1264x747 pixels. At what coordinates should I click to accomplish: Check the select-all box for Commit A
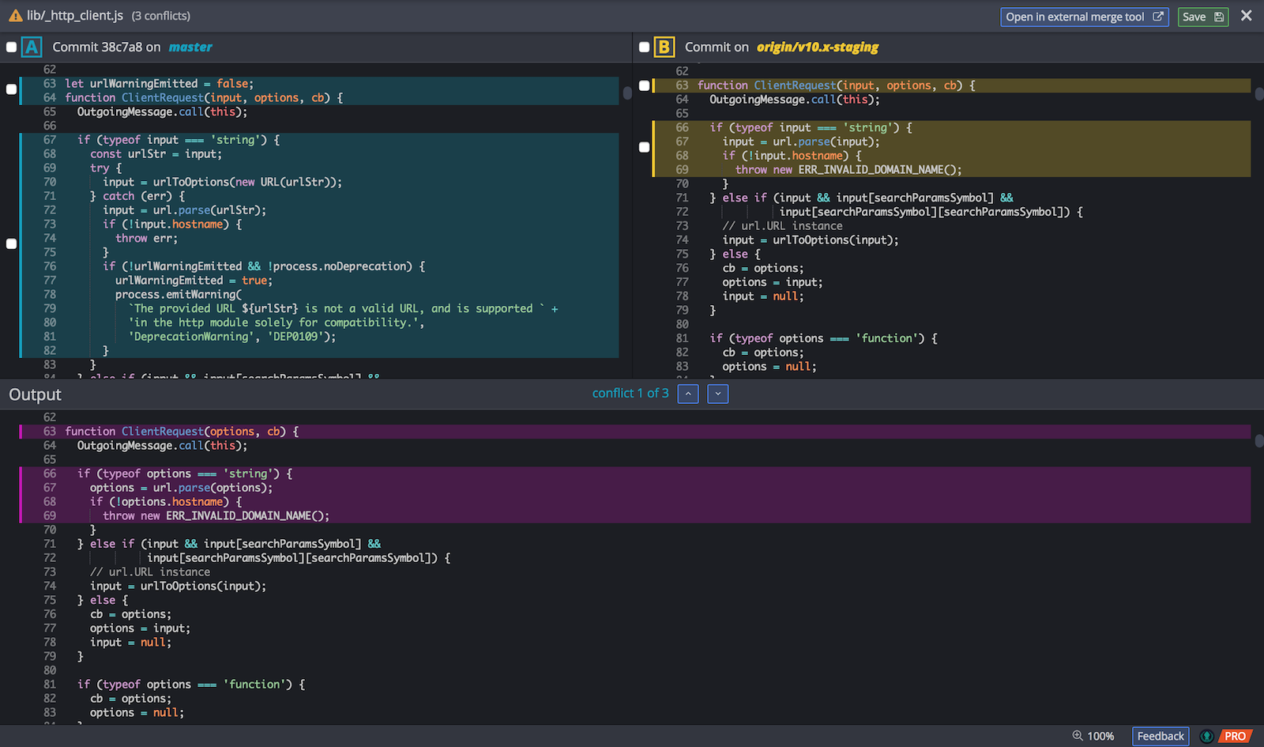click(x=11, y=47)
